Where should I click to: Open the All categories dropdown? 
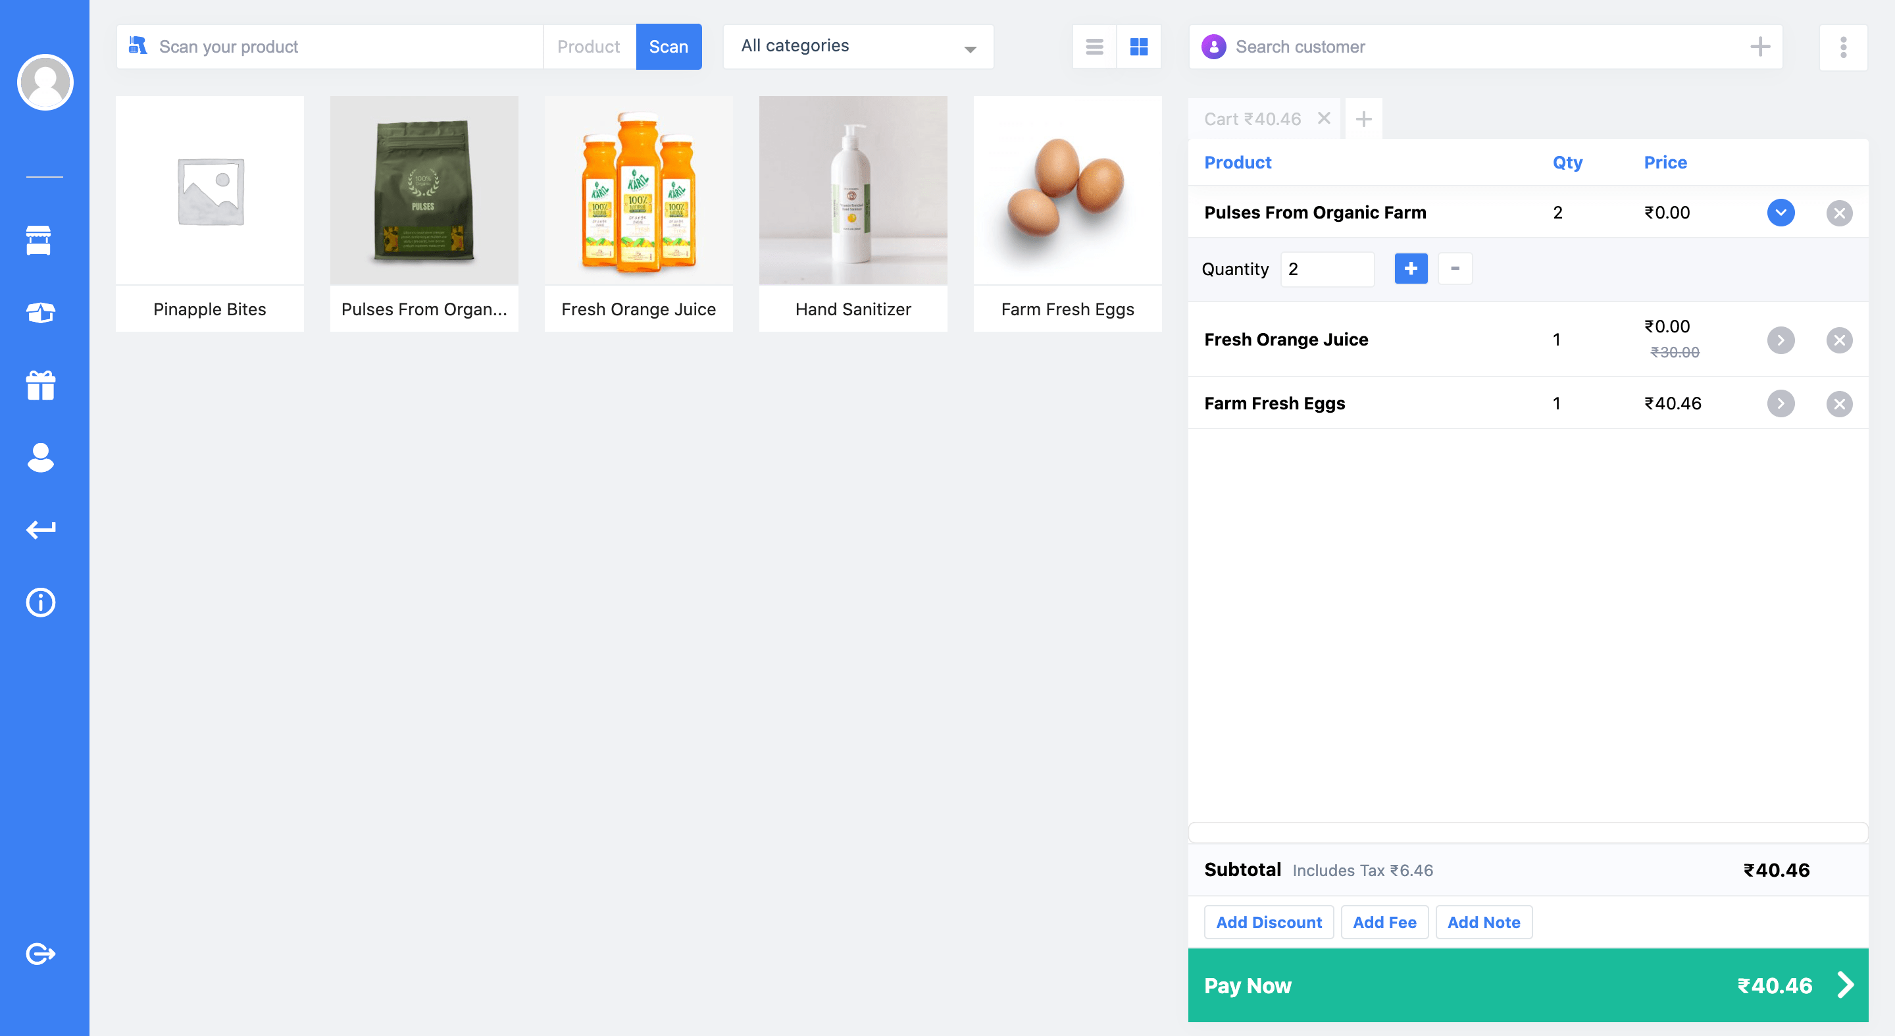858,45
